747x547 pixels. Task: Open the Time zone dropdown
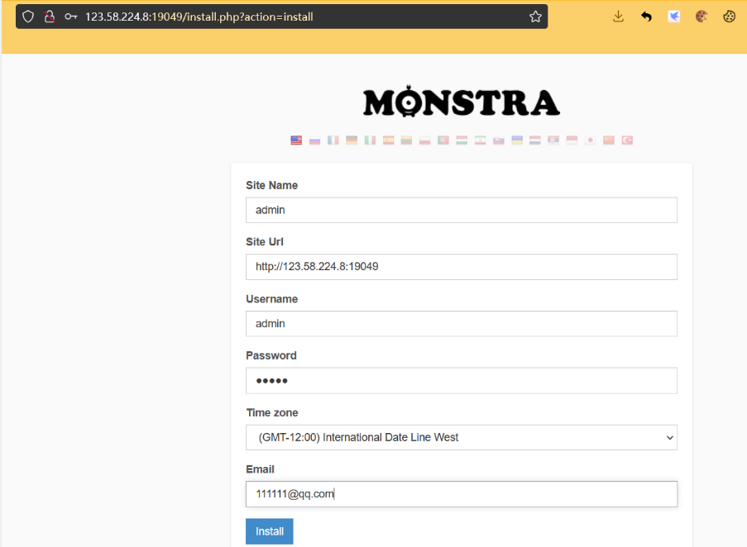pos(461,437)
